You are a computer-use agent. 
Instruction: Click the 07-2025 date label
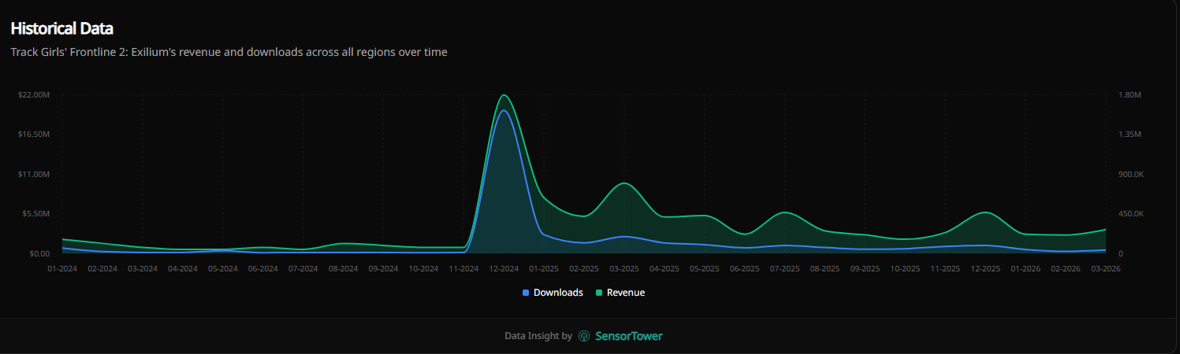point(785,269)
